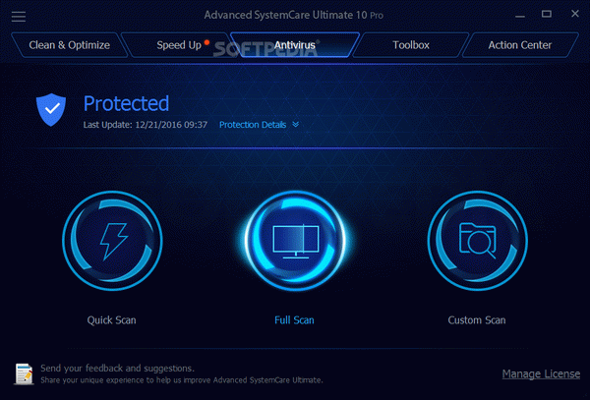590x400 pixels.
Task: Switch to Clean & Optimize tab
Action: coord(70,45)
